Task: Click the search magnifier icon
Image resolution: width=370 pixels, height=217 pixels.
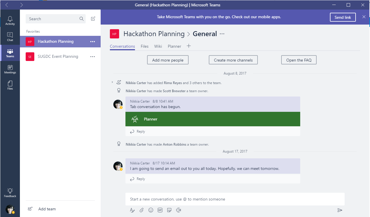Action: (x=82, y=19)
